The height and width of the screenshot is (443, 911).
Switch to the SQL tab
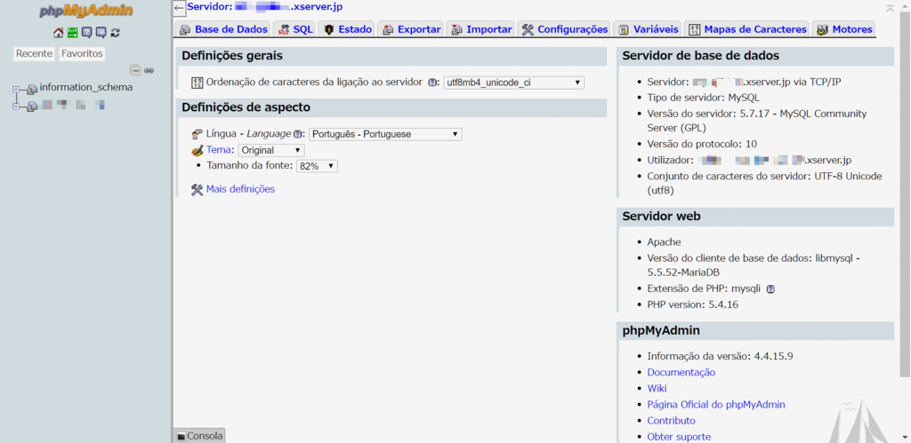[294, 29]
